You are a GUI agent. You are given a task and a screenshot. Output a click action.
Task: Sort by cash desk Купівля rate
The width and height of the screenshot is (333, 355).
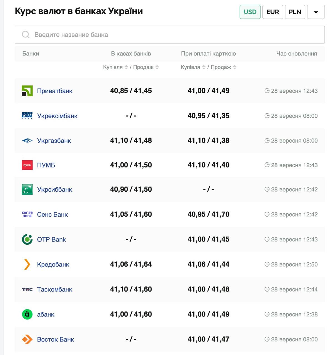(126, 67)
